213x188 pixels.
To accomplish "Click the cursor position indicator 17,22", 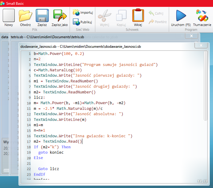I will 202,181.
